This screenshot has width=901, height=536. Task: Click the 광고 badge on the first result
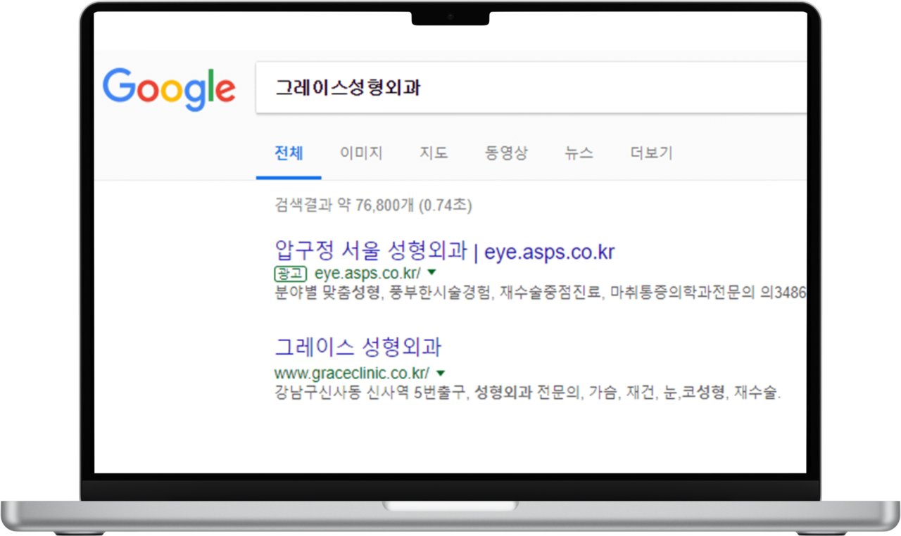(x=291, y=273)
